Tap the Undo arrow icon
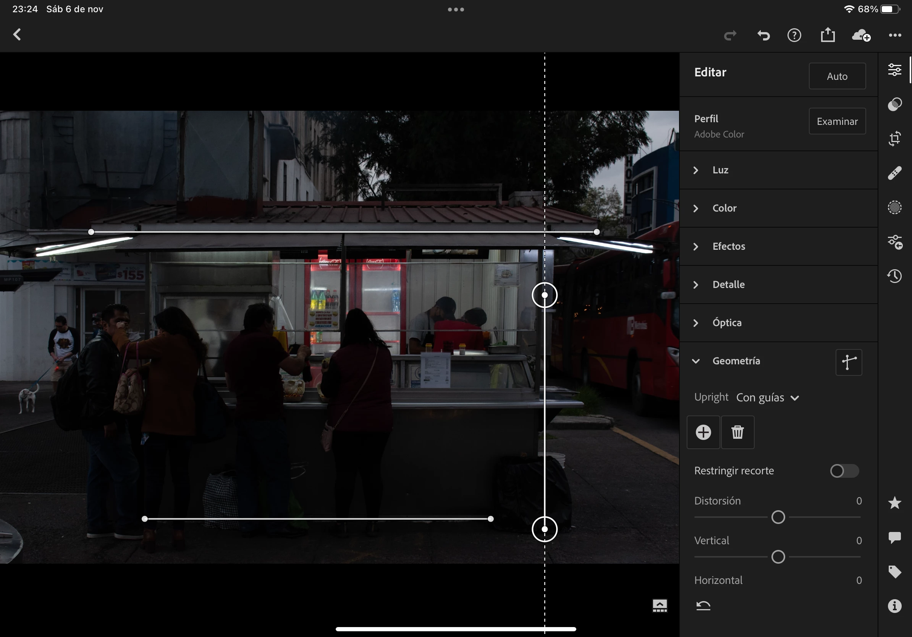This screenshot has width=912, height=637. click(763, 36)
